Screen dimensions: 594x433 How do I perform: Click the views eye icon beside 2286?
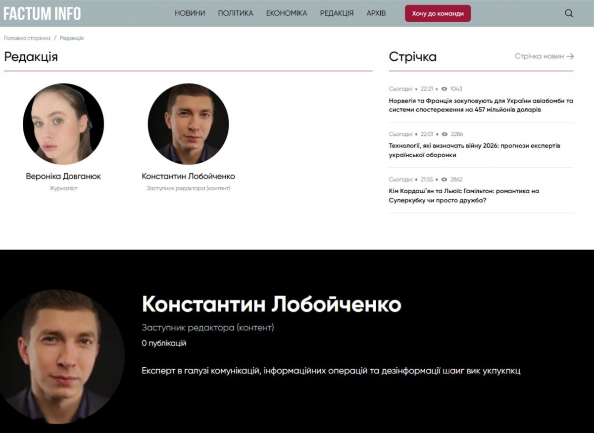444,134
